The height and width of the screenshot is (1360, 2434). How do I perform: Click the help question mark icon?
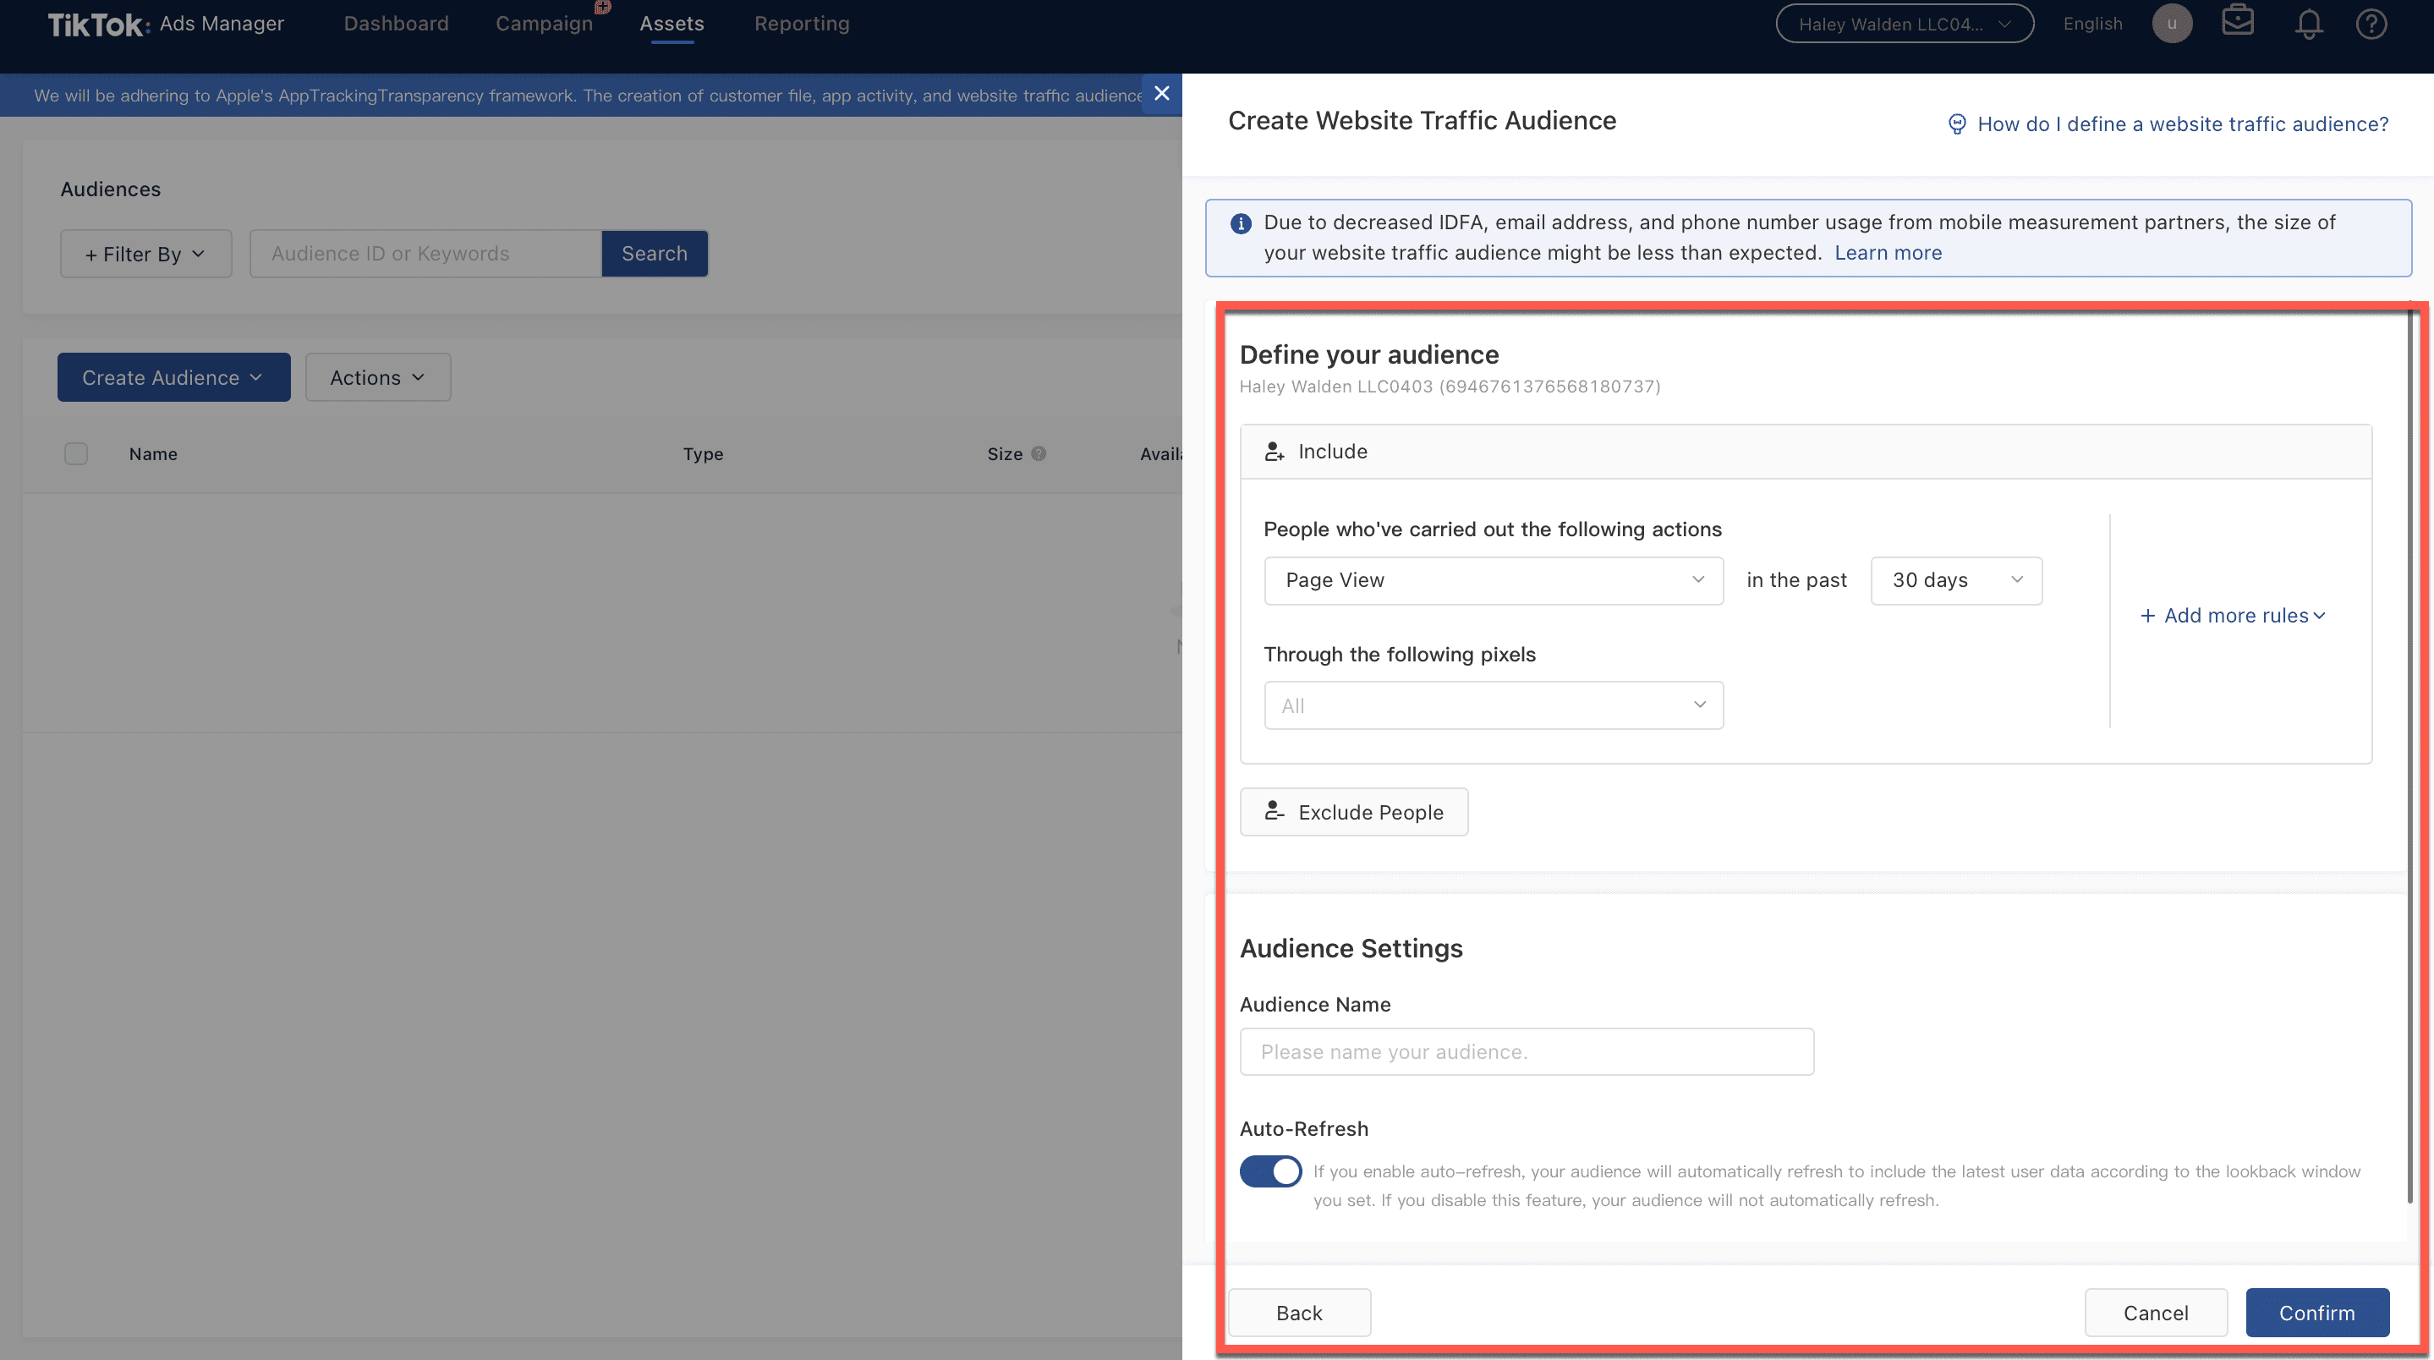pyautogui.click(x=2371, y=24)
